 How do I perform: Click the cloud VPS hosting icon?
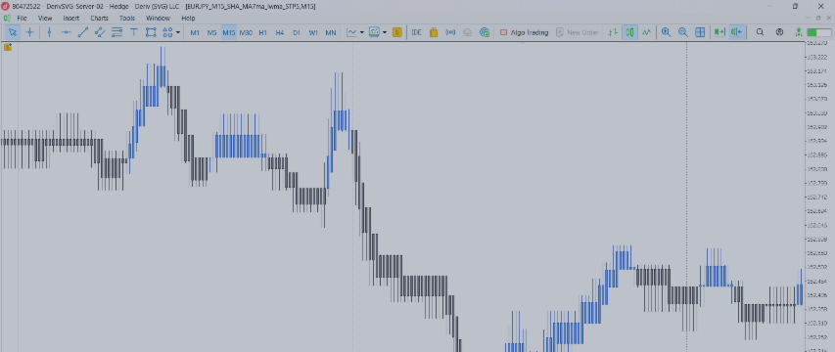point(468,32)
